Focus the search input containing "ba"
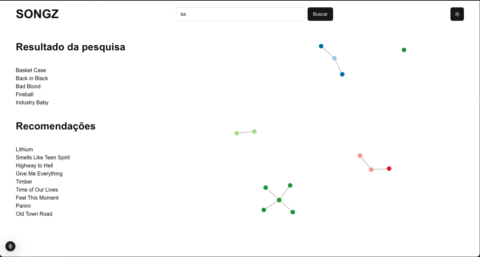 (240, 14)
